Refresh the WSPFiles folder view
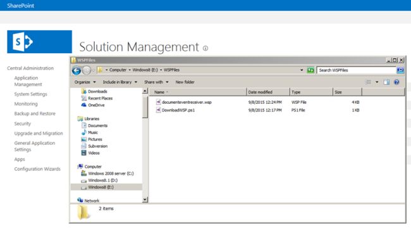 [x=310, y=70]
